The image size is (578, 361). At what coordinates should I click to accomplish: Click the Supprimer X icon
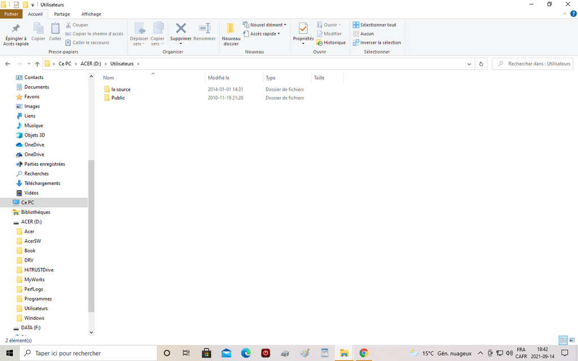click(x=181, y=28)
